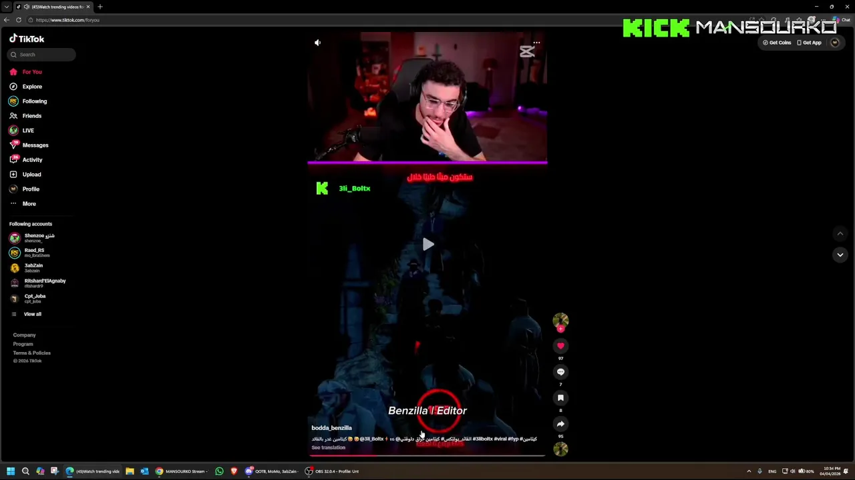Open the Following feed
Image resolution: width=855 pixels, height=480 pixels.
pyautogui.click(x=28, y=101)
